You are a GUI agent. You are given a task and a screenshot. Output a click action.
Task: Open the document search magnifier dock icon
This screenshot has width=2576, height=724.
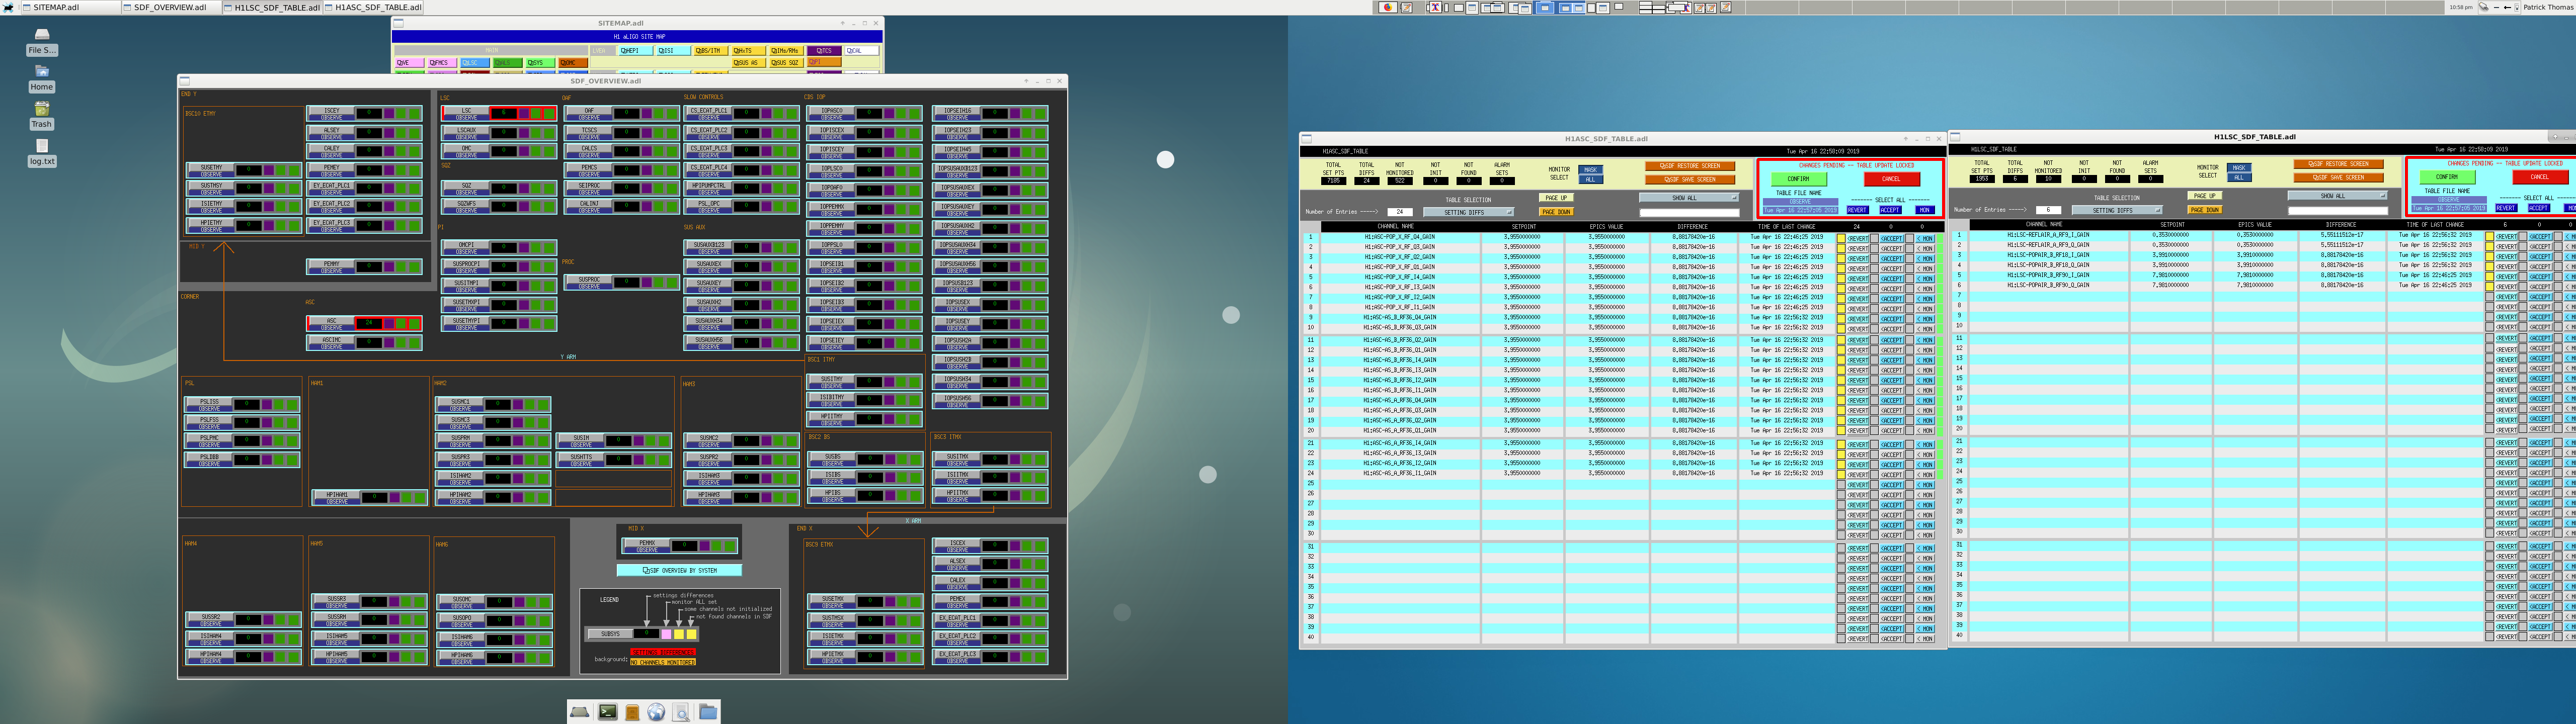point(681,711)
